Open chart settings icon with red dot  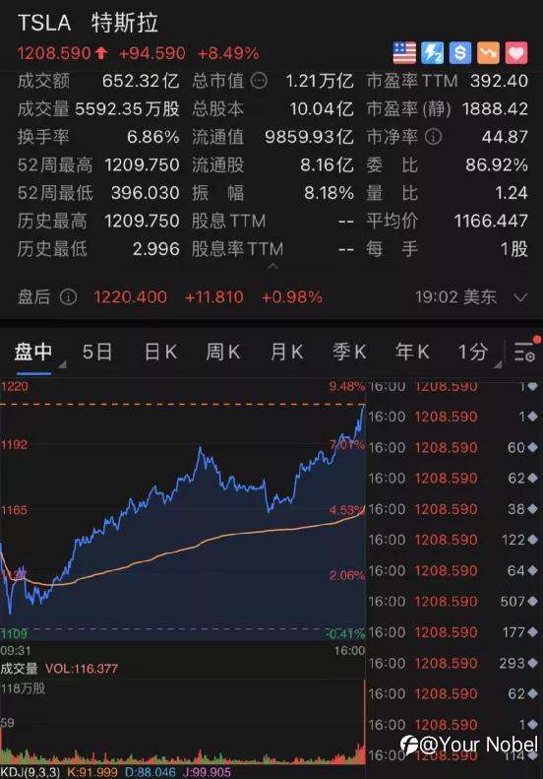coord(525,351)
